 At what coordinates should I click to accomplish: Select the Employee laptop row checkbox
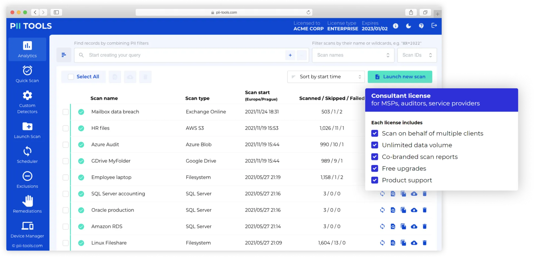(66, 177)
